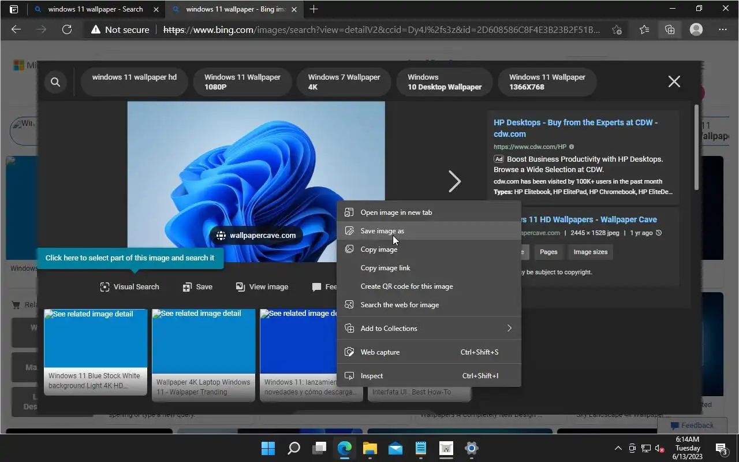The image size is (739, 462).
Task: Open taskbar Search
Action: click(x=293, y=448)
